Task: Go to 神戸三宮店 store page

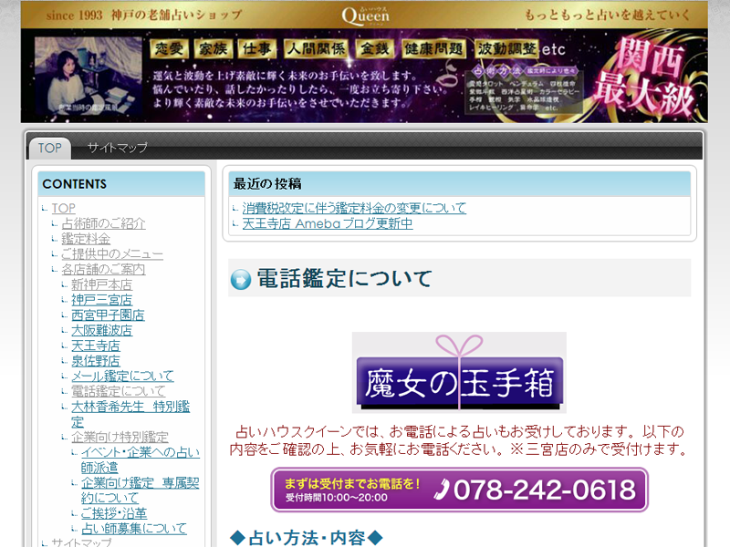Action: click(101, 300)
